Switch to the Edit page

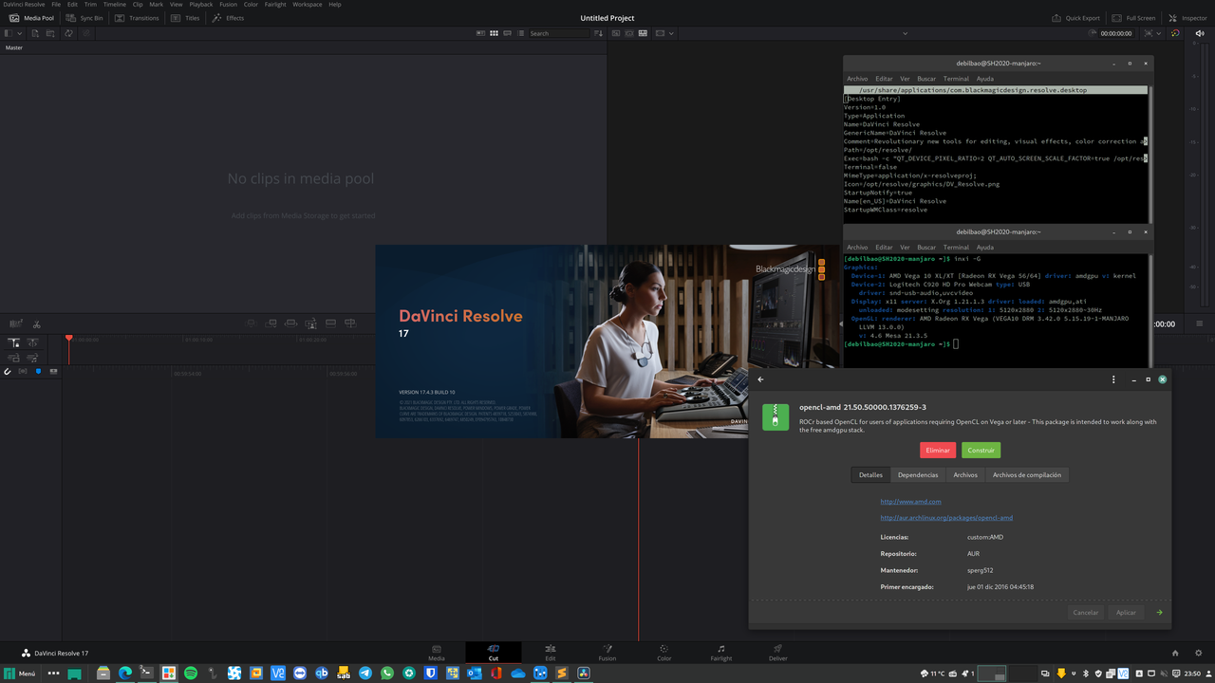pos(551,653)
